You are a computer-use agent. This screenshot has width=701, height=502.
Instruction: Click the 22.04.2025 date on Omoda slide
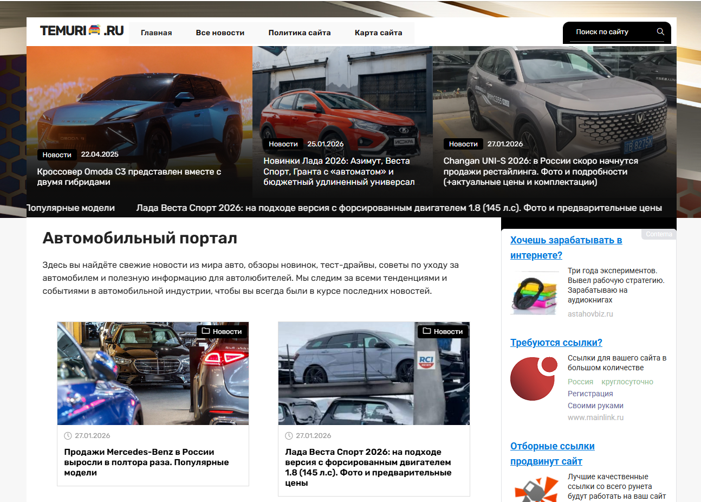[x=100, y=155]
